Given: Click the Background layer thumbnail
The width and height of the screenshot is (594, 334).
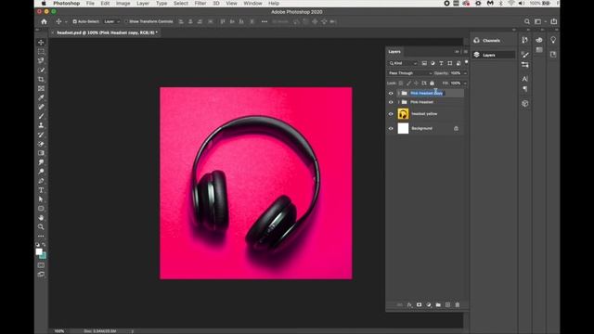Looking at the screenshot, I should point(403,128).
